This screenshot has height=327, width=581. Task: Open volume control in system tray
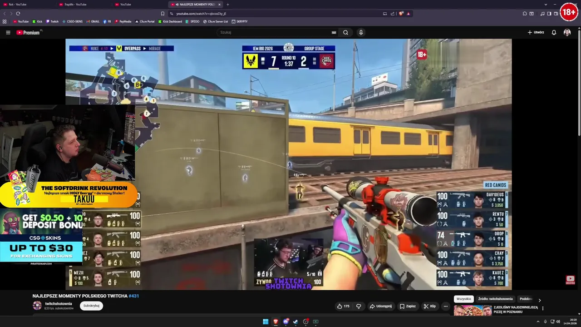coord(558,322)
